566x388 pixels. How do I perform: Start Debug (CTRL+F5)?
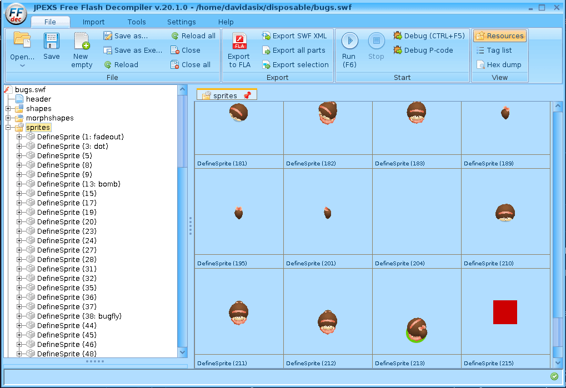coord(429,36)
